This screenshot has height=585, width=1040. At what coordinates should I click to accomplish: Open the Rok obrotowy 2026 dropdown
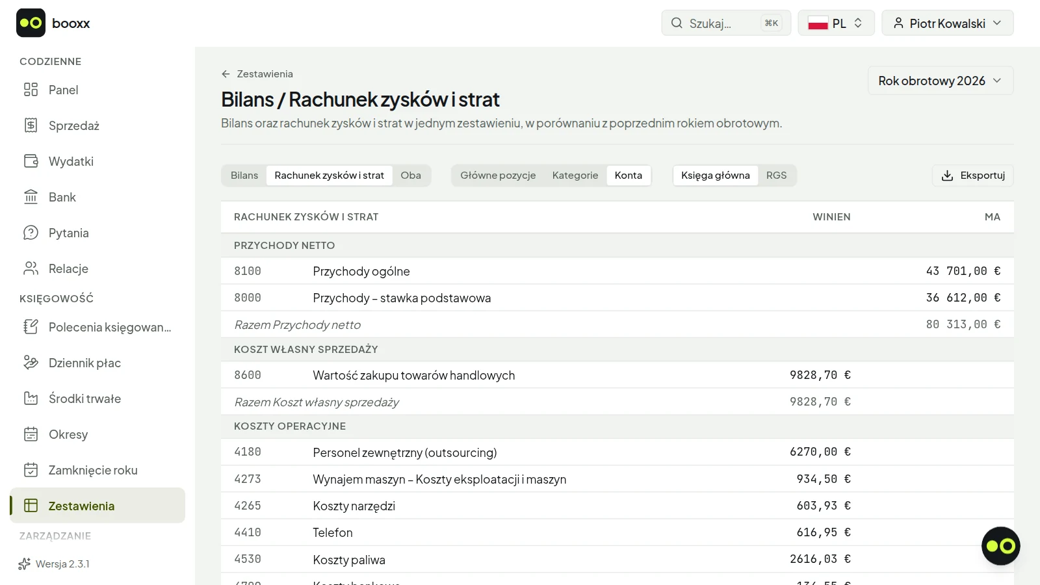tap(941, 81)
